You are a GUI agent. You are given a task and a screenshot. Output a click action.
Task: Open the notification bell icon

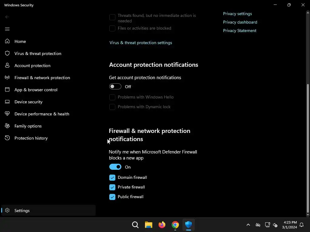302,225
